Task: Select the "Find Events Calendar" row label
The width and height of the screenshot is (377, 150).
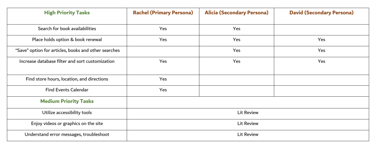Action: [67, 90]
